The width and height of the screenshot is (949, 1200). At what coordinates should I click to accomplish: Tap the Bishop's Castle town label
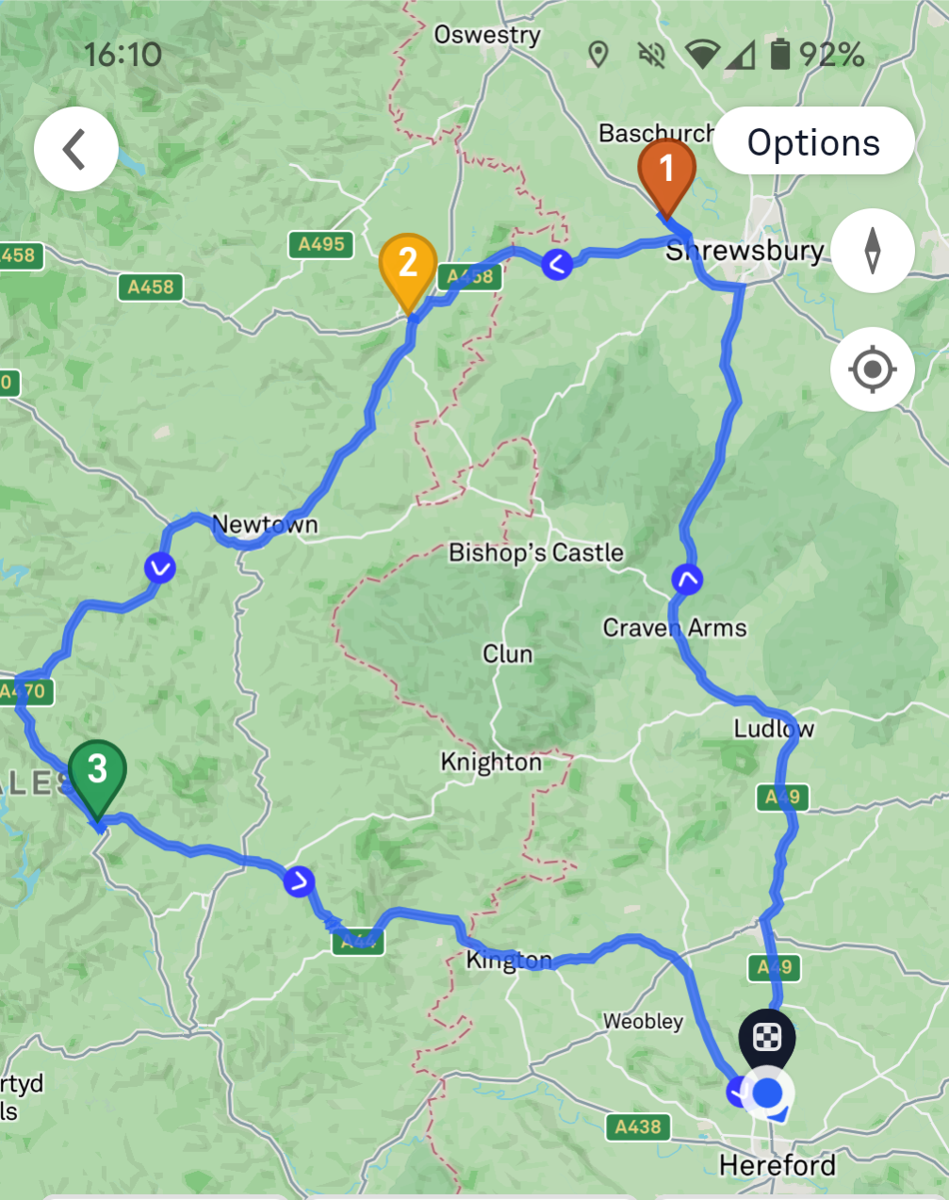point(536,552)
